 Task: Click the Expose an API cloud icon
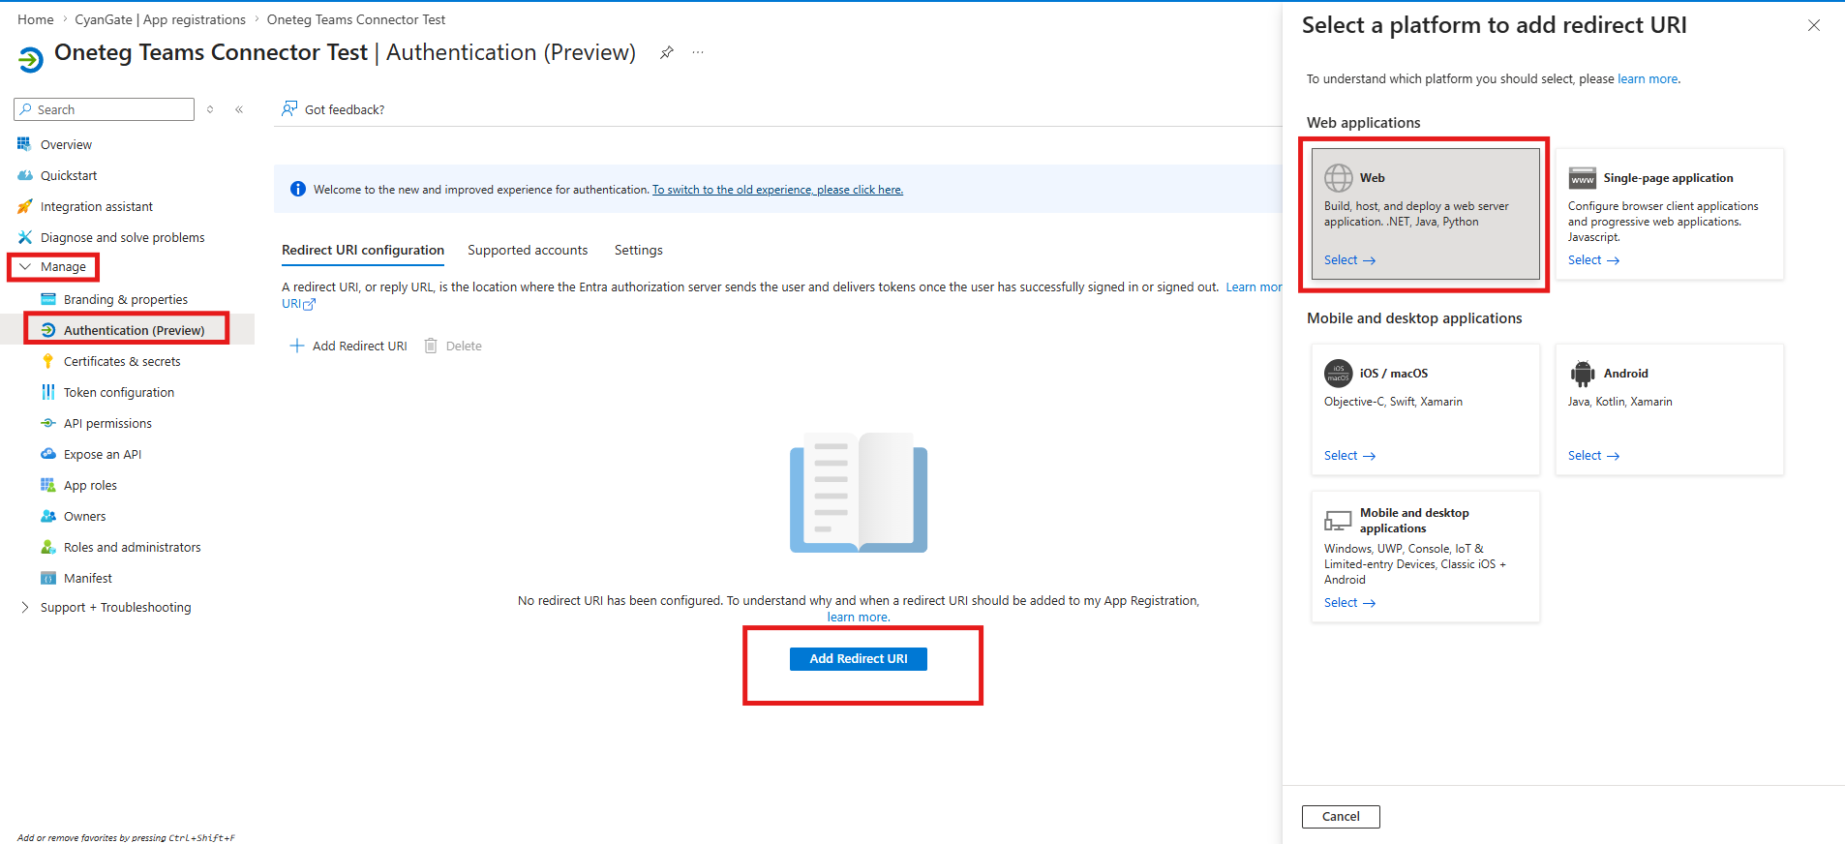point(48,454)
